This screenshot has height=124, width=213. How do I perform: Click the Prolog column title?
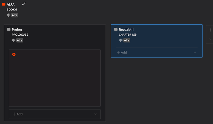pos(17,30)
